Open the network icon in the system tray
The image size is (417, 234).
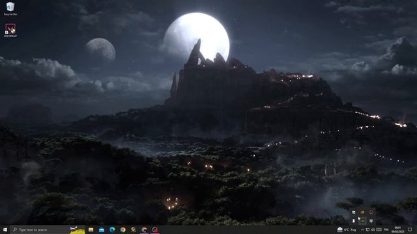click(367, 229)
